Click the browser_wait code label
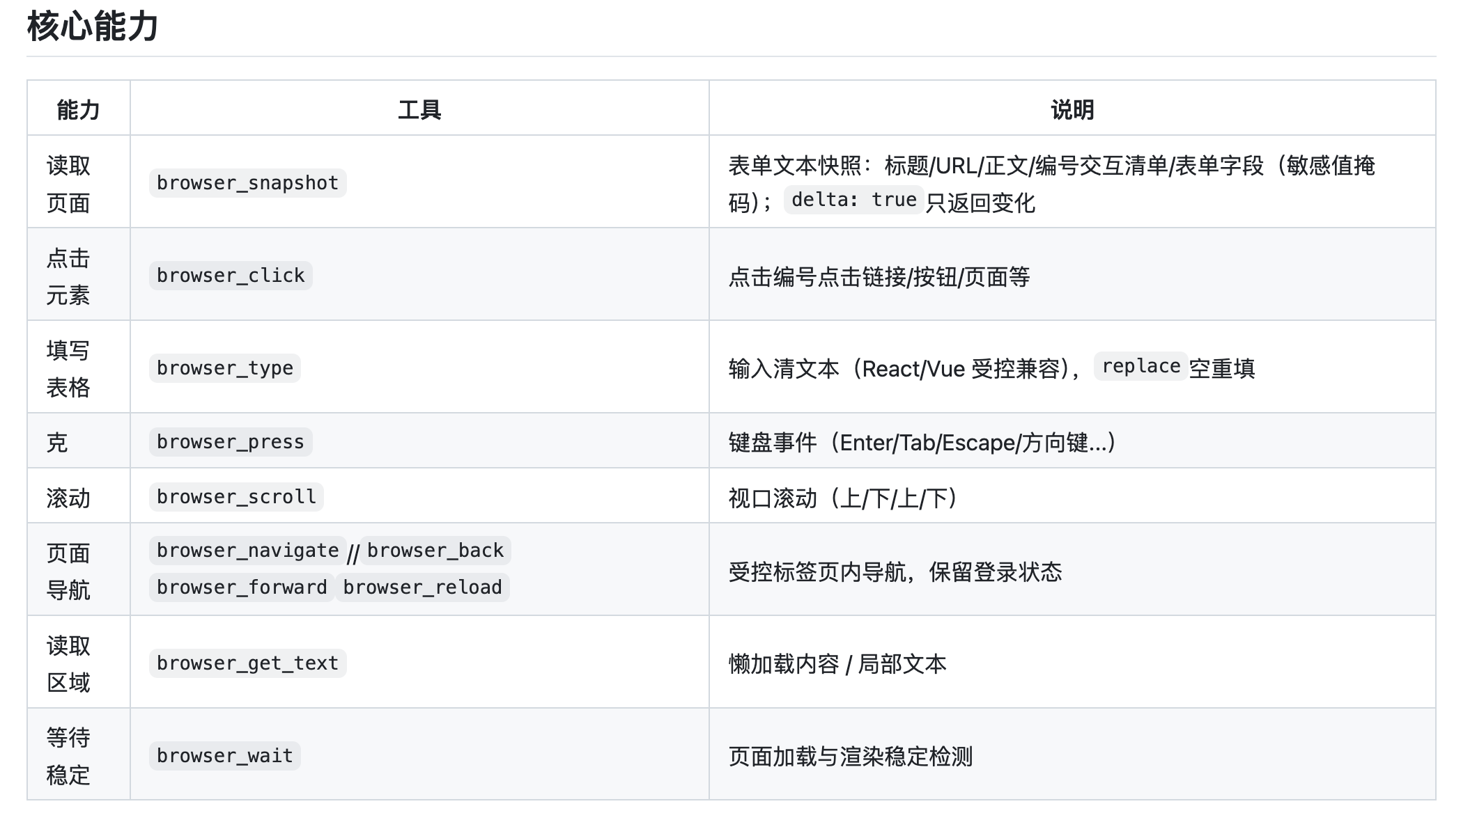Viewport: 1477px width, 813px height. (225, 756)
